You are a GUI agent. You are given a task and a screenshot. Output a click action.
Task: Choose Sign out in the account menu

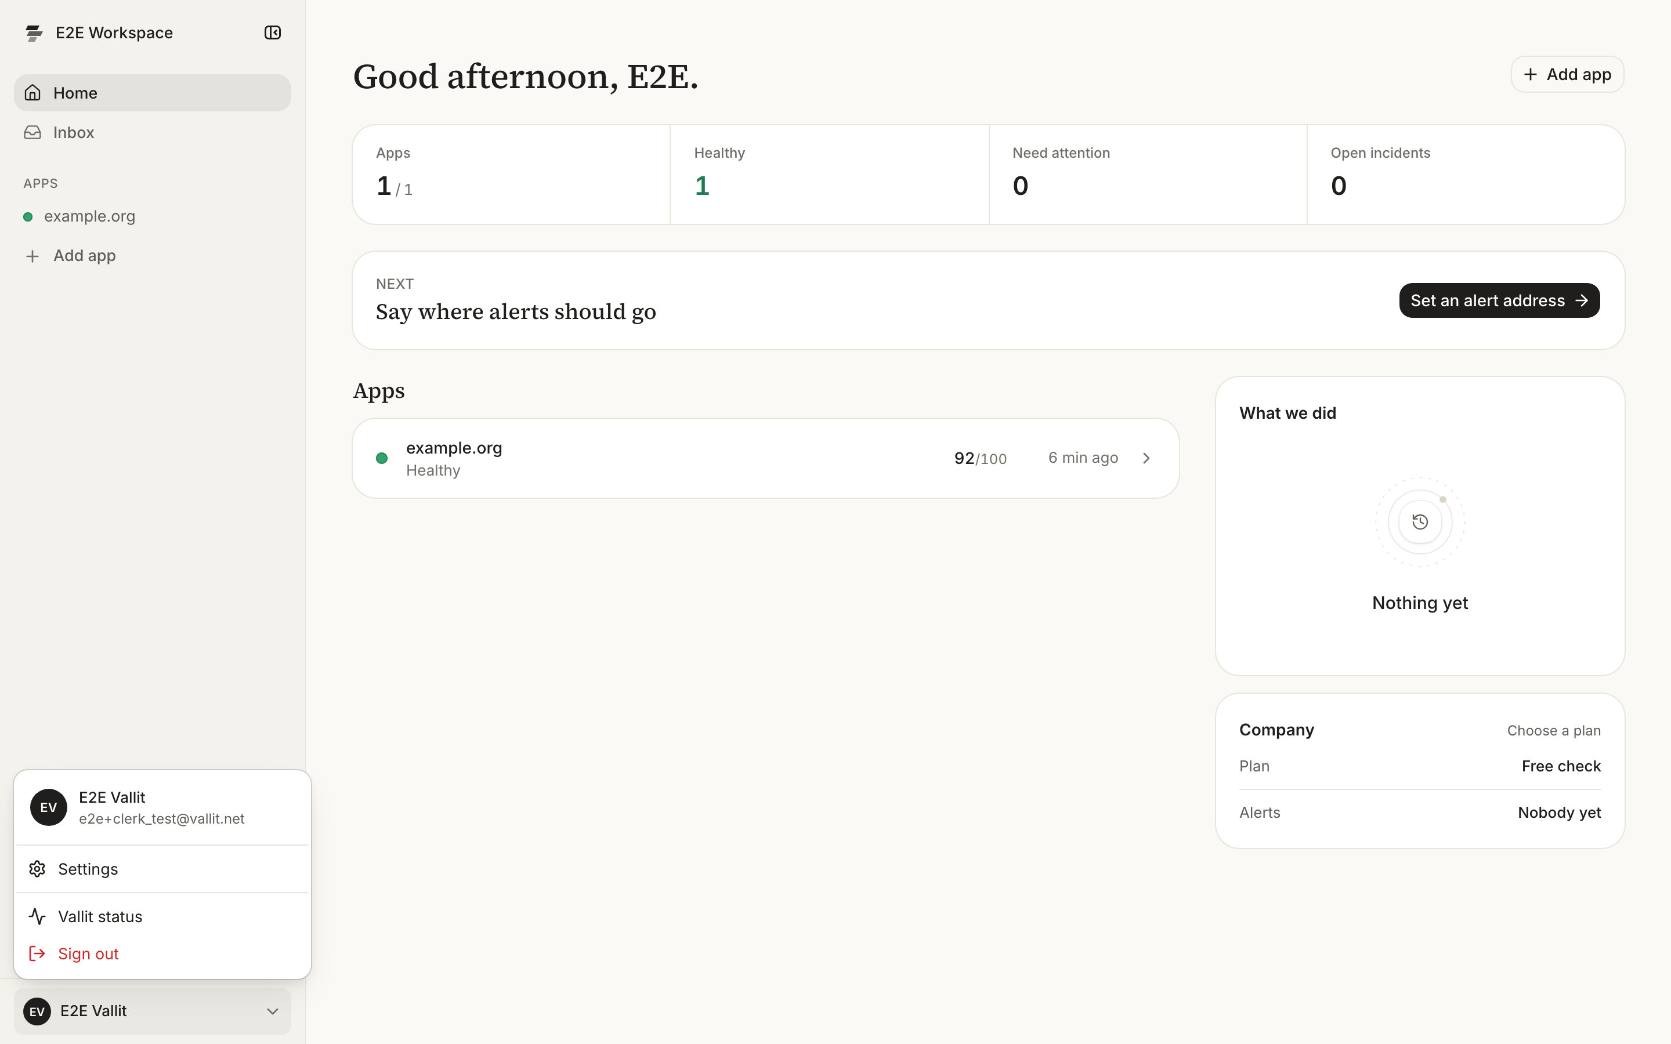pyautogui.click(x=162, y=954)
